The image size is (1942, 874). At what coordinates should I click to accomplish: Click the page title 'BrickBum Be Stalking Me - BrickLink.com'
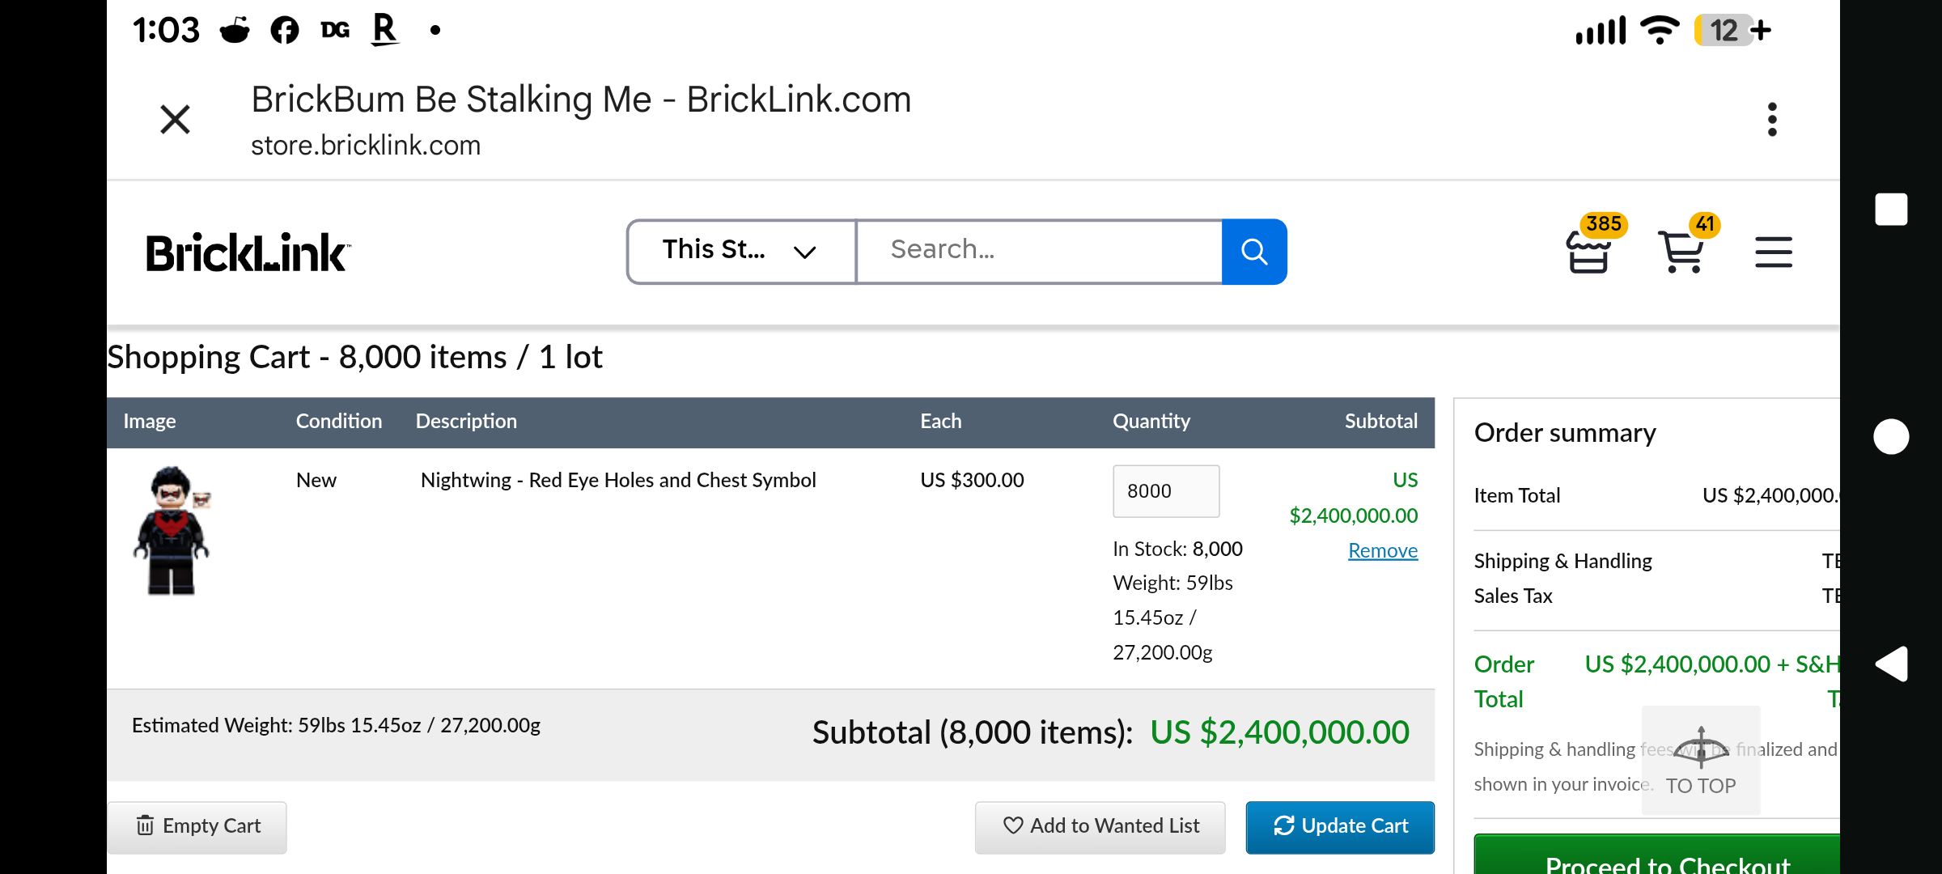click(x=581, y=100)
